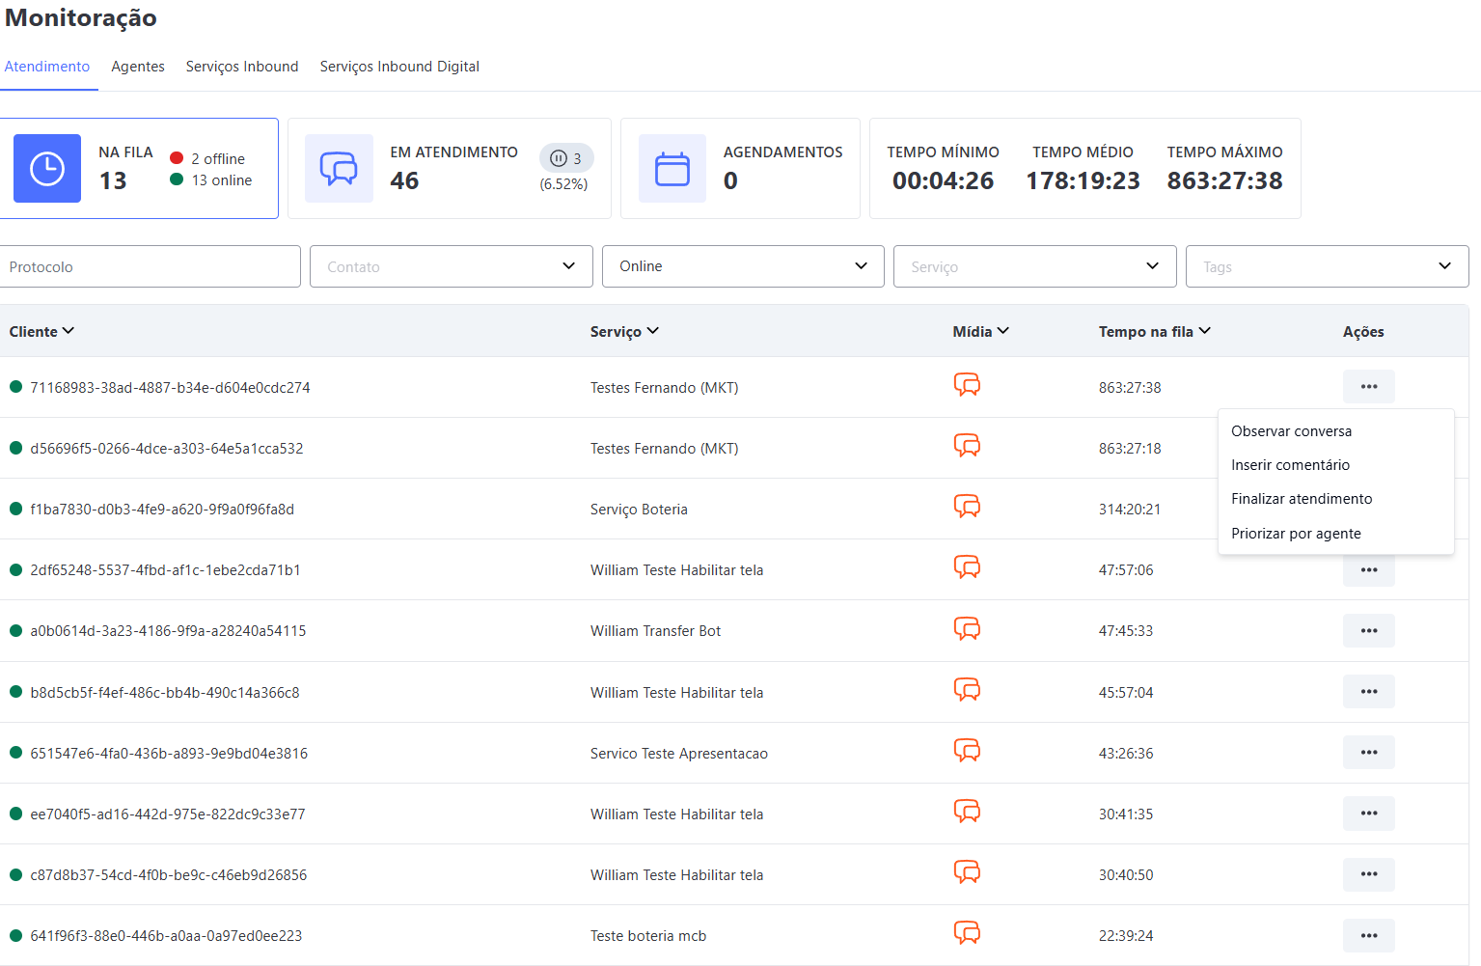This screenshot has width=1481, height=966.
Task: Click the Protocolo input field
Action: coord(151,266)
